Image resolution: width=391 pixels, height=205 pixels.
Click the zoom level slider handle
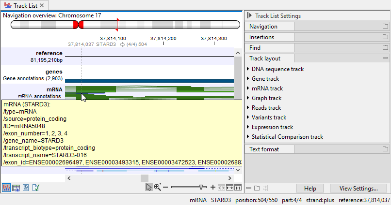click(x=201, y=187)
